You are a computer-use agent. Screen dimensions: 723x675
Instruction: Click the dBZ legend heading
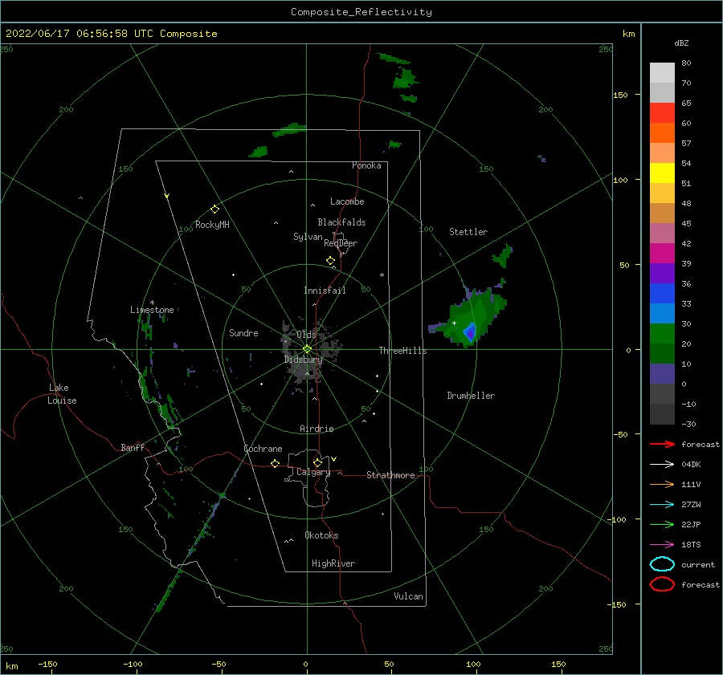click(x=681, y=43)
